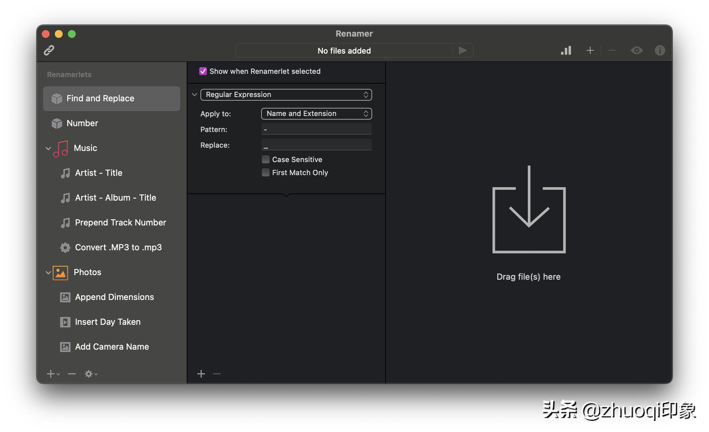The image size is (709, 432).
Task: Click the plus icon in top toolbar
Action: pos(590,50)
